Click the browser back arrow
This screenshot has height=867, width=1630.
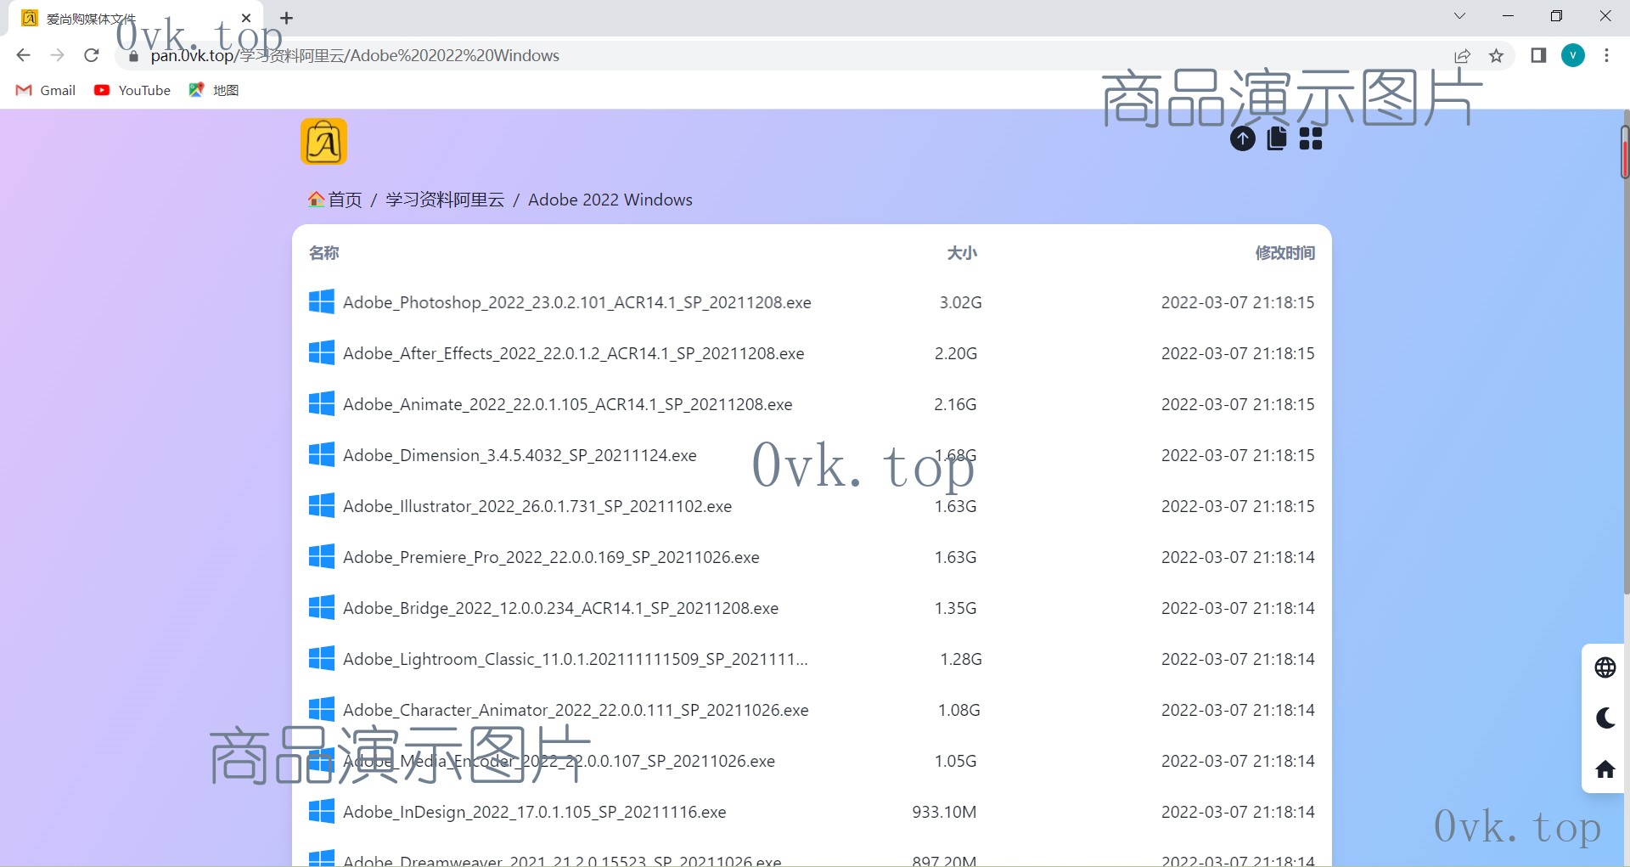(23, 55)
